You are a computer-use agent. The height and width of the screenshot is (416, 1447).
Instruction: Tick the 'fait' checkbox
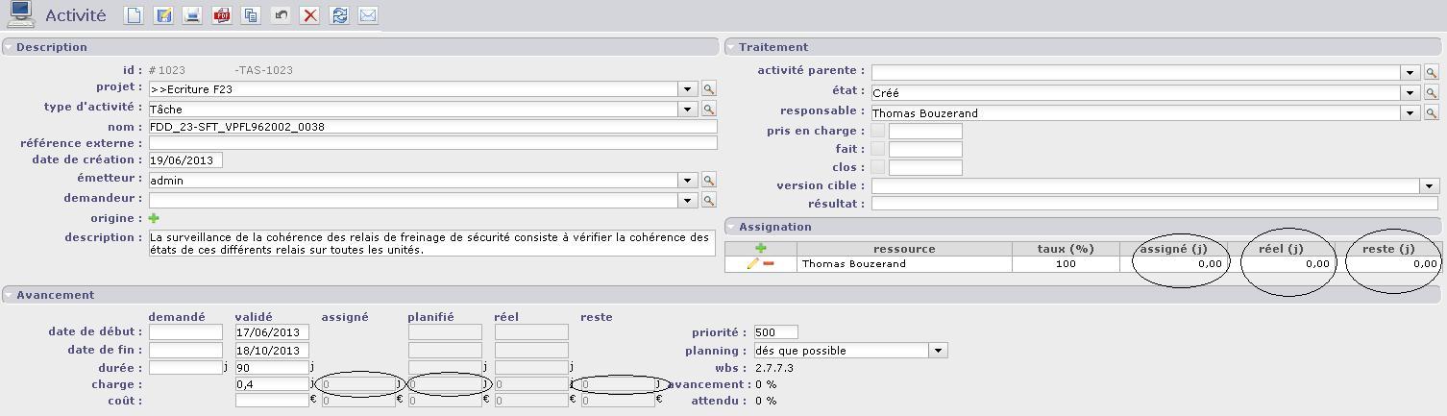pos(877,149)
